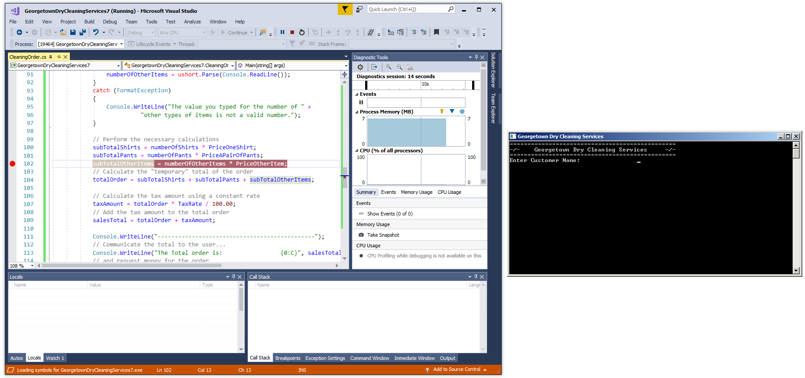Screen dimensions: 805x378
Task: Open the Continue button dropdown arrow
Action: coord(252,33)
